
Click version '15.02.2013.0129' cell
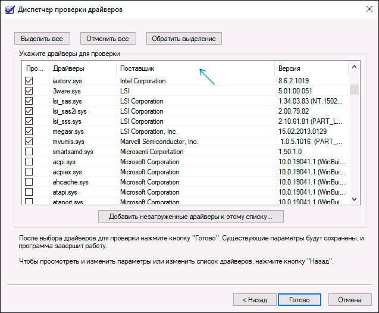303,132
